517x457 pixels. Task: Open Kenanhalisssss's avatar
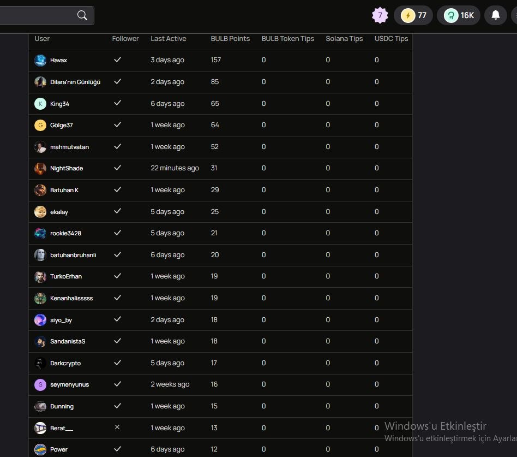[40, 299]
